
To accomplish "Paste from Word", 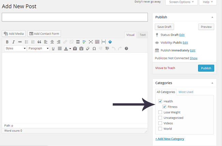I will [x=81, y=49].
